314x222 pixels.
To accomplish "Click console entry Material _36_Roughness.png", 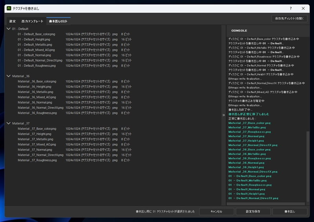I will point(250,159).
